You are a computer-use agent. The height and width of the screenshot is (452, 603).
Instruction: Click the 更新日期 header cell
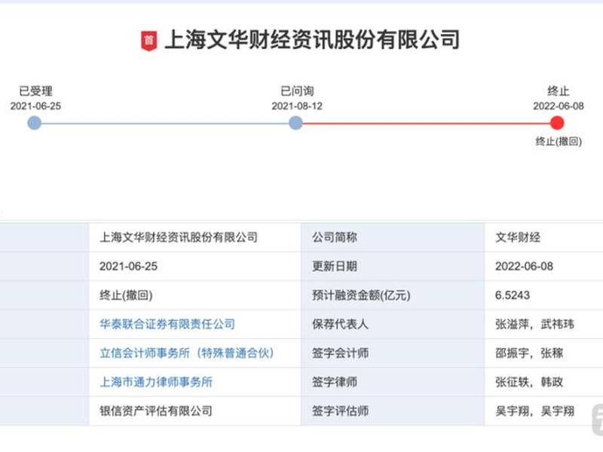click(x=393, y=267)
